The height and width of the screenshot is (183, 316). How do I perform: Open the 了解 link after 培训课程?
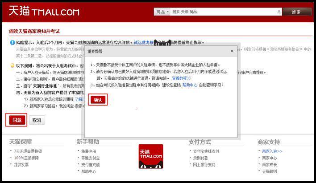click(79, 99)
